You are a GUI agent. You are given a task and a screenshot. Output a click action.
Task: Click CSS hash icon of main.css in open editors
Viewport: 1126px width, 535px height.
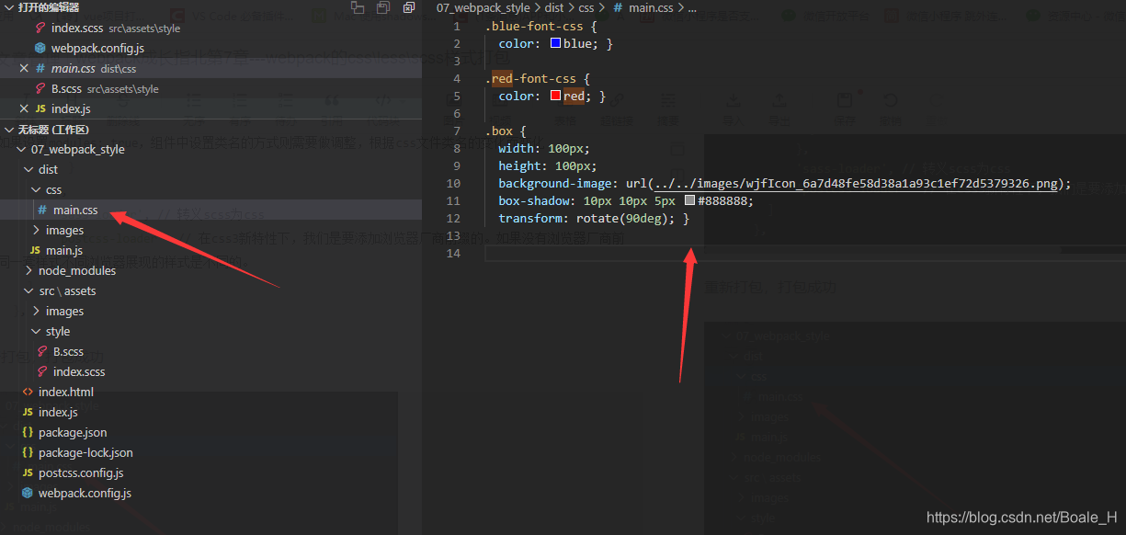[40, 68]
